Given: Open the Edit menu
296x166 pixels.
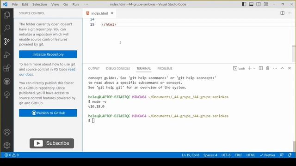Looking at the screenshot, I should (25, 4).
